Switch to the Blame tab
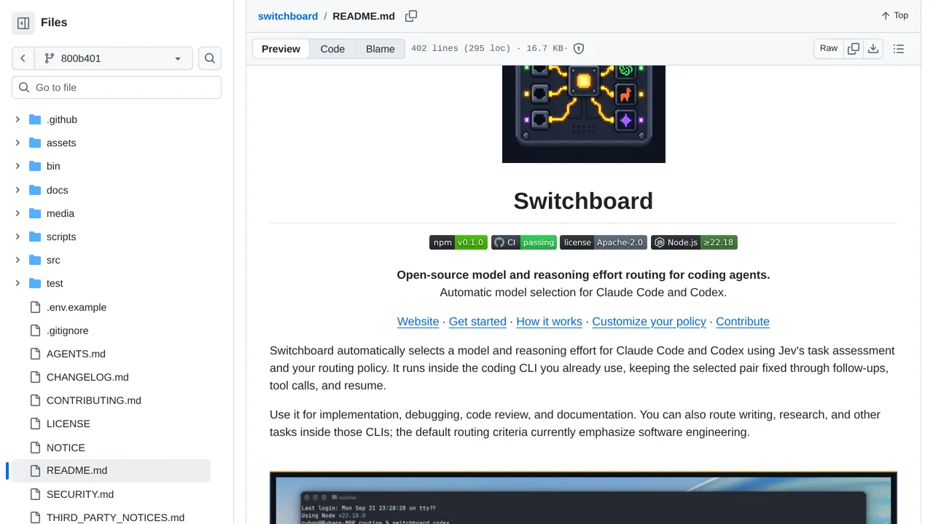 [380, 49]
